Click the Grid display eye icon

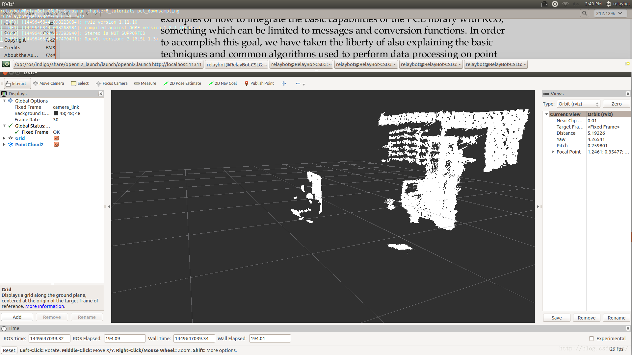11,138
